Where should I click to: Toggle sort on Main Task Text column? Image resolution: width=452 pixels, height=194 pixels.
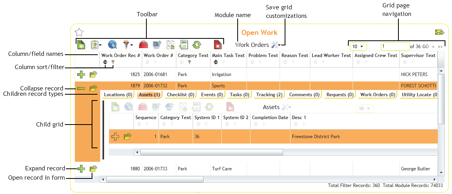click(x=216, y=62)
